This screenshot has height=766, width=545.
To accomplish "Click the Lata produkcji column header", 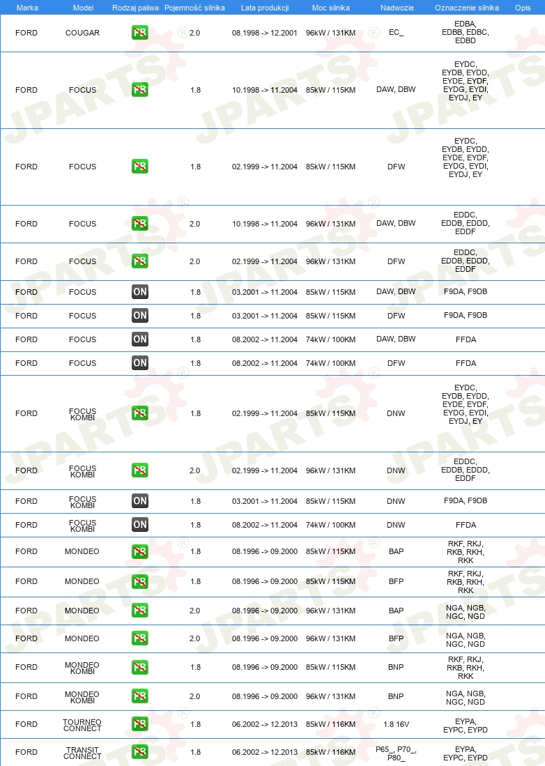I will pyautogui.click(x=265, y=8).
